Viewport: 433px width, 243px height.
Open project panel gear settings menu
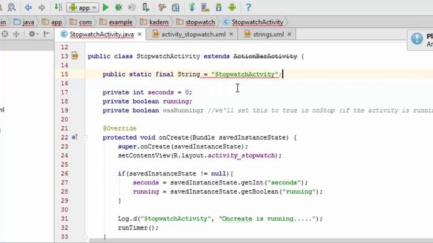33,34
